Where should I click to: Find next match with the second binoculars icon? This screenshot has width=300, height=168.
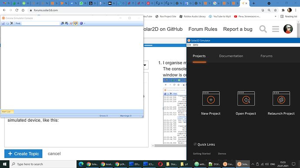pos(67,23)
